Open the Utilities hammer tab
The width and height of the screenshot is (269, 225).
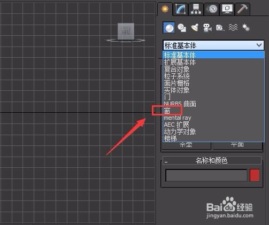coord(242,9)
